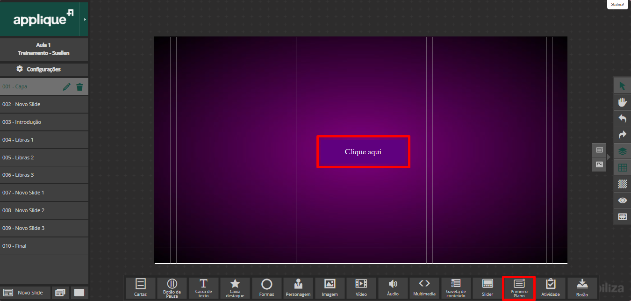Screen dimensions: 631x301
Task: Add a Vídeo to the slide
Action: click(x=361, y=287)
